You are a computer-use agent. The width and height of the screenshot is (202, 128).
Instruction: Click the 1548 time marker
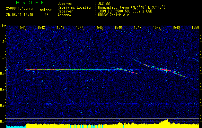pos(157,27)
